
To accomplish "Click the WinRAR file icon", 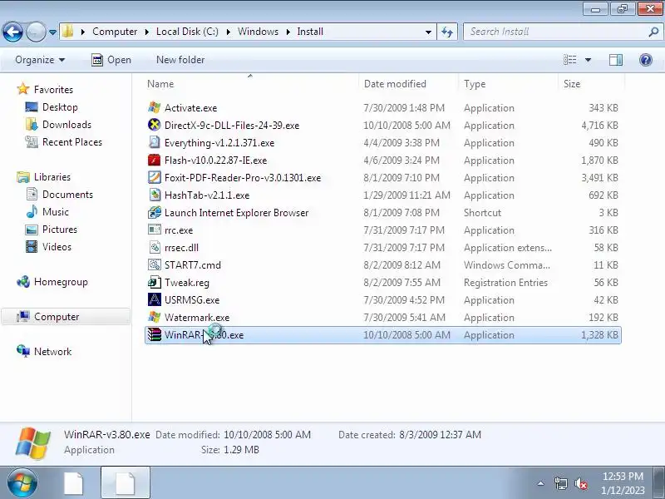I will [x=155, y=334].
